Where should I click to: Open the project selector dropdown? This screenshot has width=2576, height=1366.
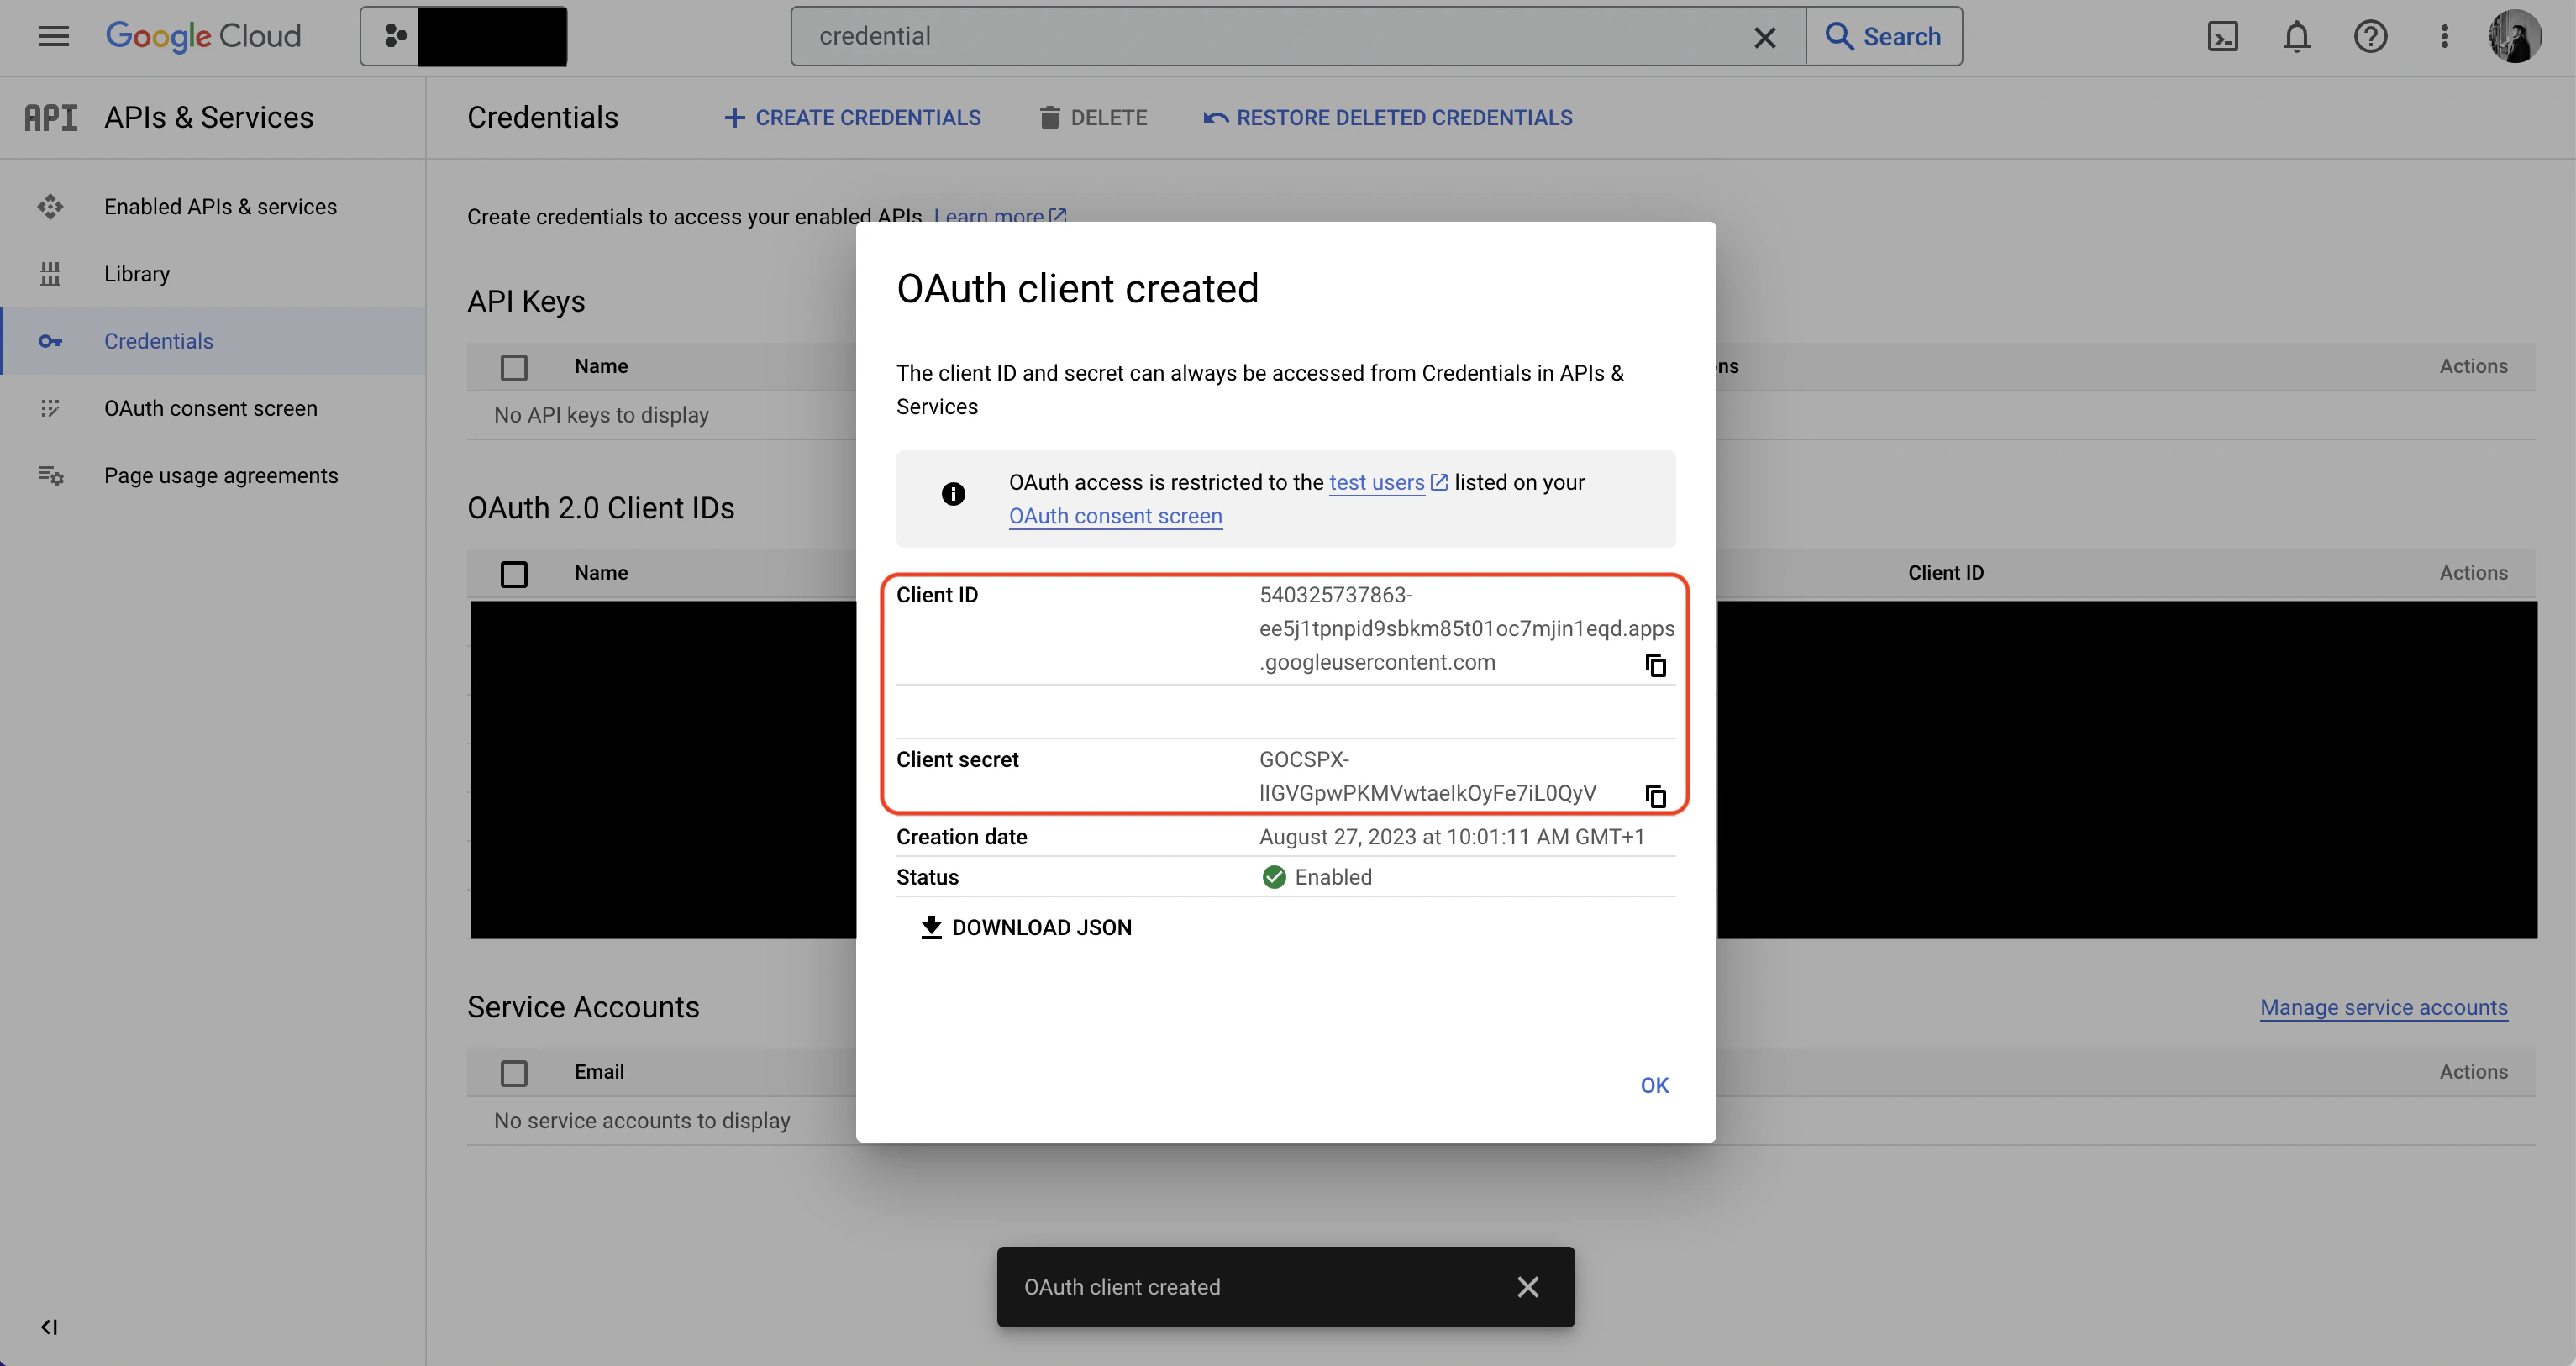click(463, 35)
